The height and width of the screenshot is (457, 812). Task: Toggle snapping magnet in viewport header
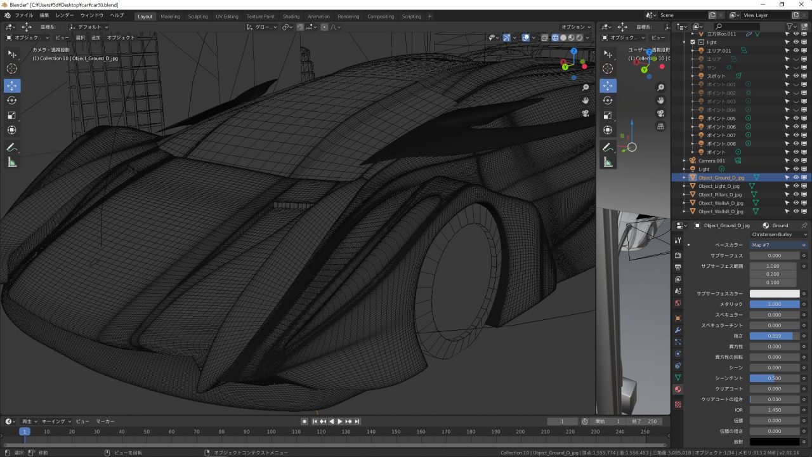click(300, 27)
